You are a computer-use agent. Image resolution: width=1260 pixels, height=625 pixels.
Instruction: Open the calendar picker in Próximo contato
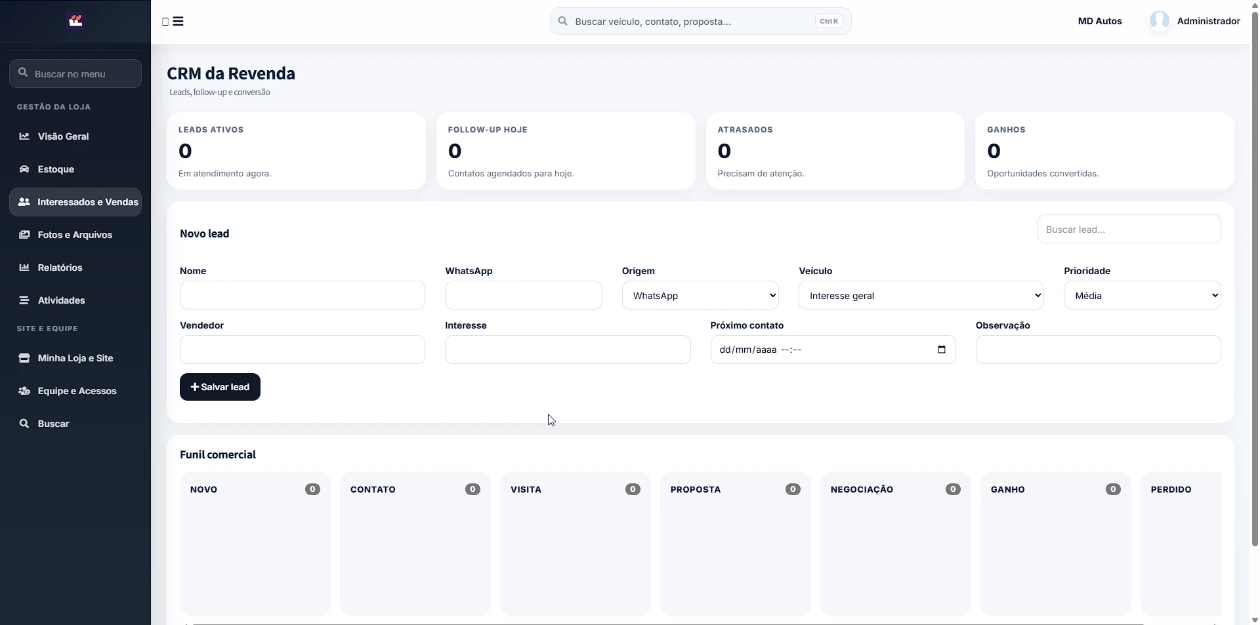[942, 350]
